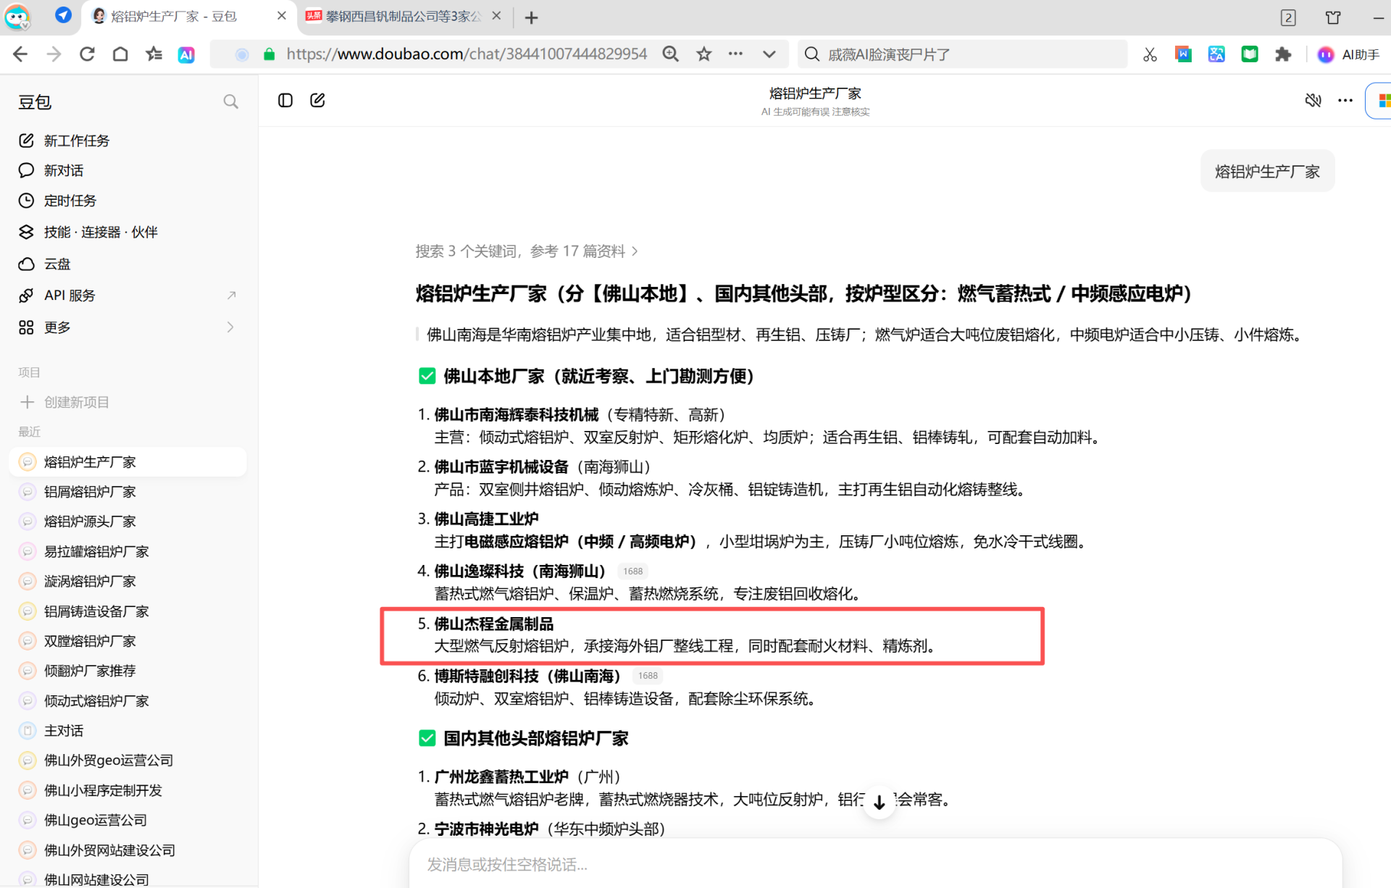
Task: Go forward to next page
Action: tap(54, 54)
